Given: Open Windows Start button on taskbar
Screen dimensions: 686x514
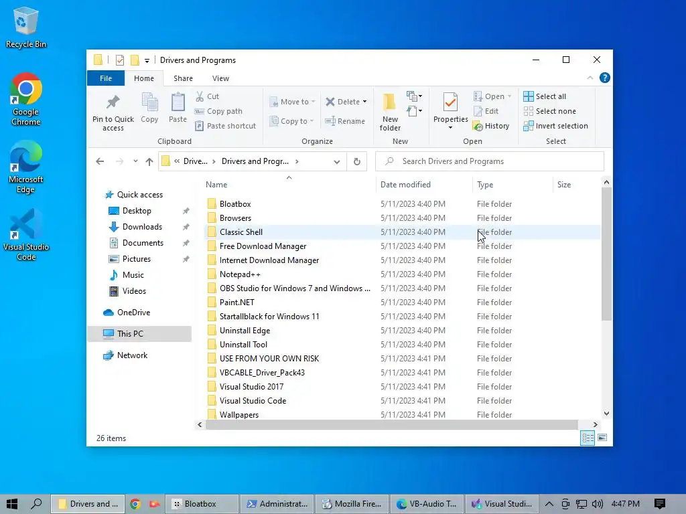Looking at the screenshot, I should point(12,504).
